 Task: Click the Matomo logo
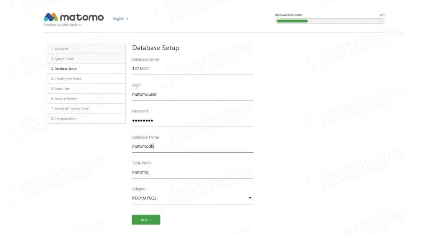[x=74, y=17]
